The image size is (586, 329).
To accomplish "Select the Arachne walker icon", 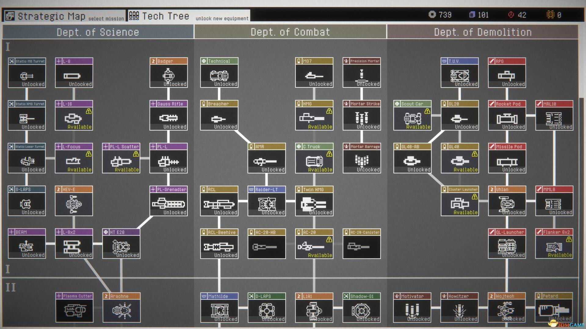I will pos(121,310).
